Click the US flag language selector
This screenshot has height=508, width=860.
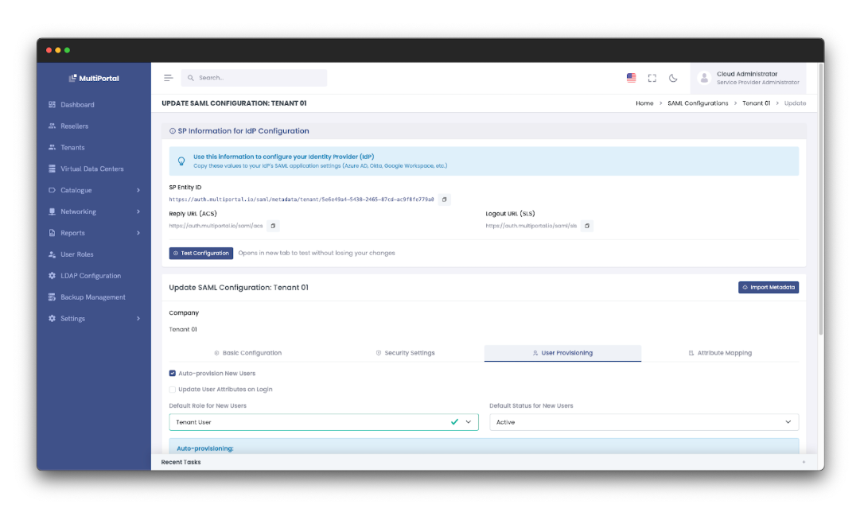point(631,77)
